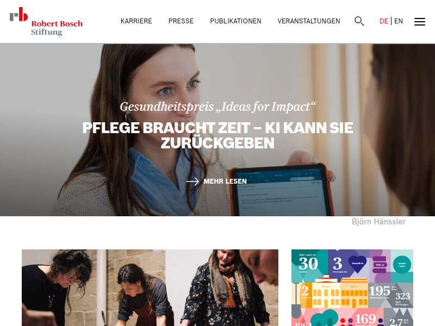Open the colorful statistics infographic thumbnail
The image size is (435, 326).
pyautogui.click(x=352, y=288)
